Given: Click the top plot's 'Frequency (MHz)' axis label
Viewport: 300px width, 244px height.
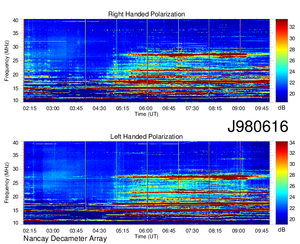Looking at the screenshot, I should pos(7,61).
